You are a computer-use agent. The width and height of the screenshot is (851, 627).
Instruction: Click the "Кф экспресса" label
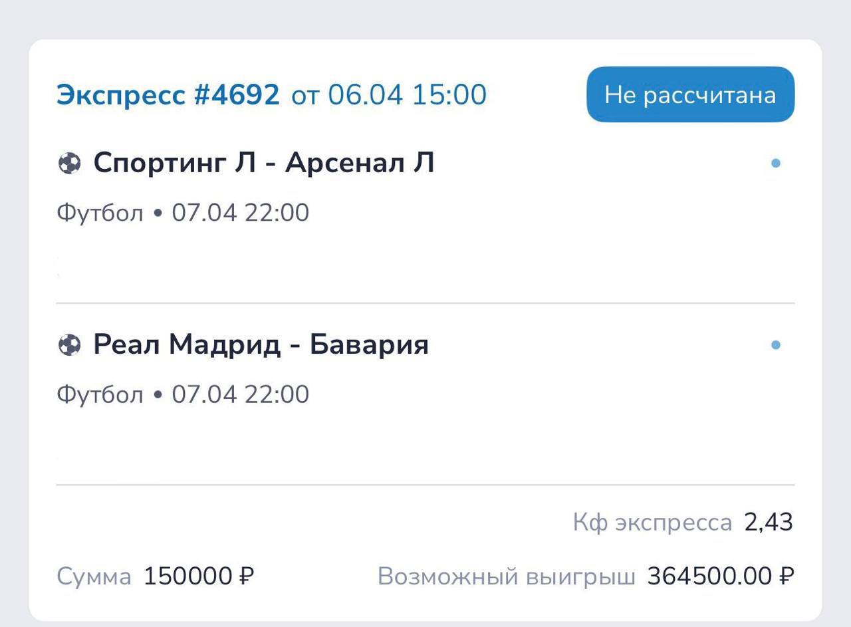652,523
